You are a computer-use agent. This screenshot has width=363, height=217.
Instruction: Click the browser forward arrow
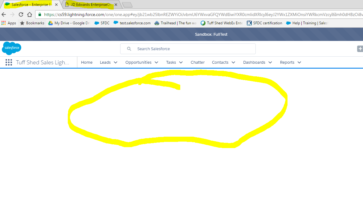(12, 14)
